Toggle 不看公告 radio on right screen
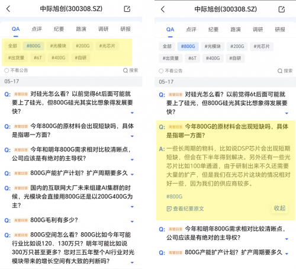 pyautogui.click(x=161, y=71)
